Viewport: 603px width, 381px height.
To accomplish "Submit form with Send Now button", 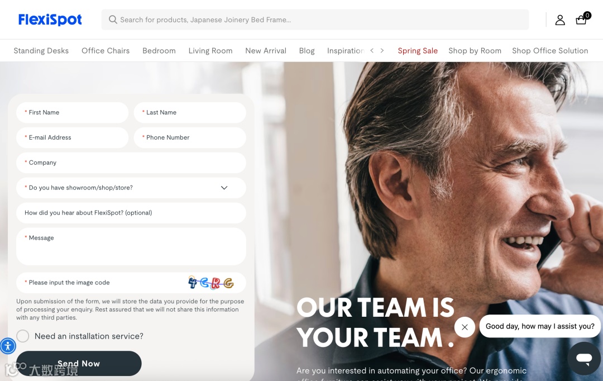I will coord(79,363).
